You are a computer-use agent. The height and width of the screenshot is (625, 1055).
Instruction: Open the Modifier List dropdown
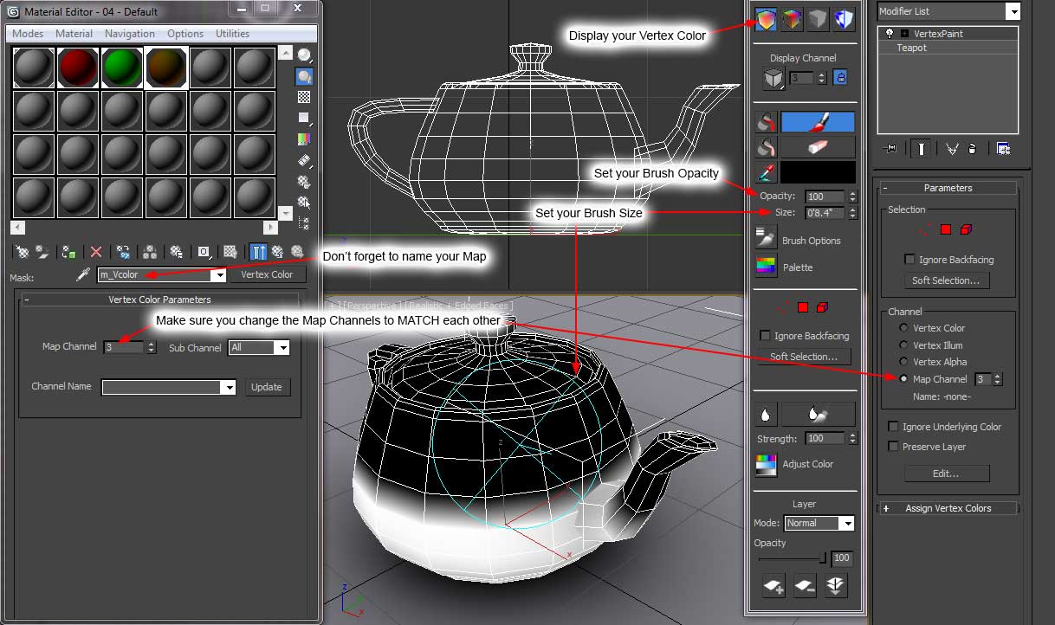pyautogui.click(x=1013, y=11)
